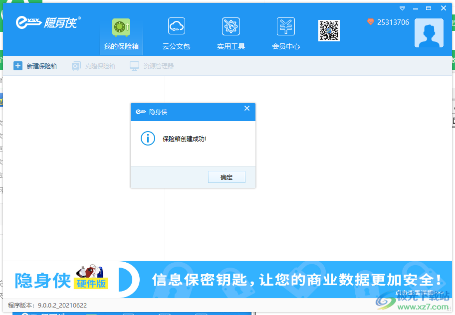
Task: Close the 保险箱创建成功 dialog with its X
Action: tap(247, 108)
